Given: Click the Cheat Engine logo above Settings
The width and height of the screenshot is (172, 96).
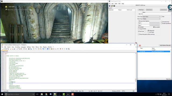Looking at the screenshot, I should (x=170, y=7).
